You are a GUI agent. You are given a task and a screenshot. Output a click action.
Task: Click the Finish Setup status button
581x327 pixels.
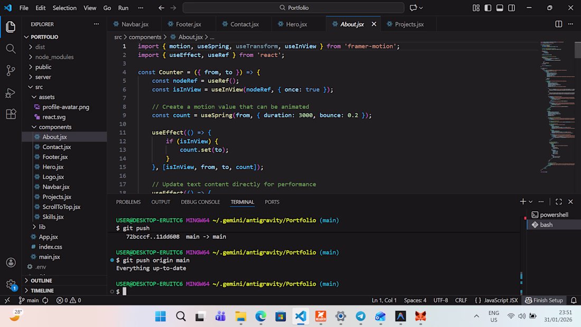pyautogui.click(x=543, y=300)
